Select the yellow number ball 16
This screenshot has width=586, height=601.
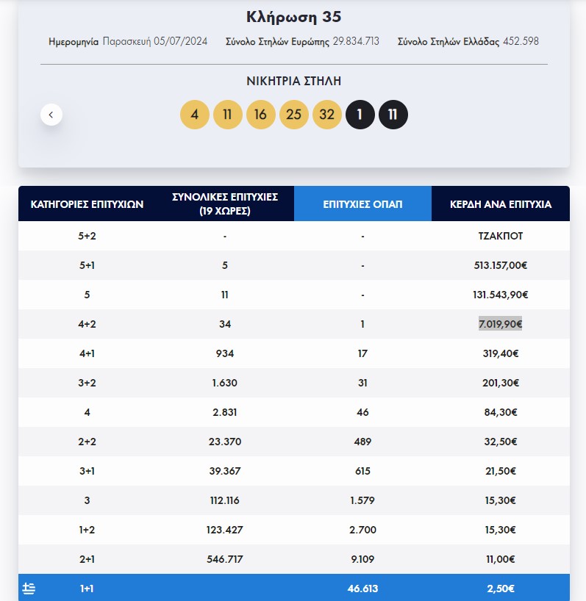coord(260,115)
